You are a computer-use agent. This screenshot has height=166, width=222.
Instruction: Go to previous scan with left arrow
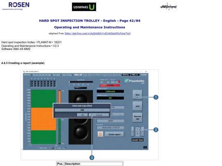(x=132, y=132)
